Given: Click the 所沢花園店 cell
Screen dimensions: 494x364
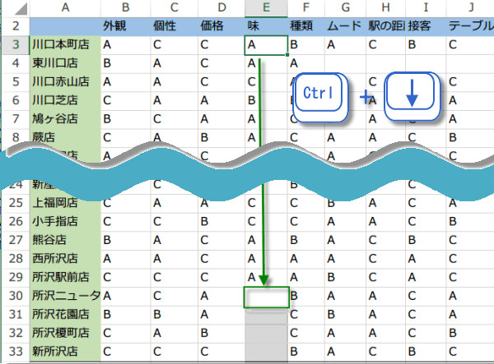Looking at the screenshot, I should [65, 315].
